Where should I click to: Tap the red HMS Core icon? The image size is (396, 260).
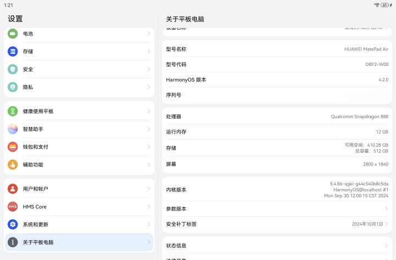[x=13, y=207]
